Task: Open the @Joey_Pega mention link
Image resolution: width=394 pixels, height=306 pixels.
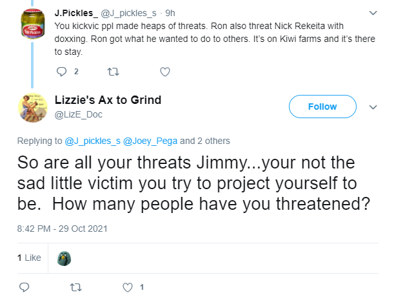Action: click(150, 141)
